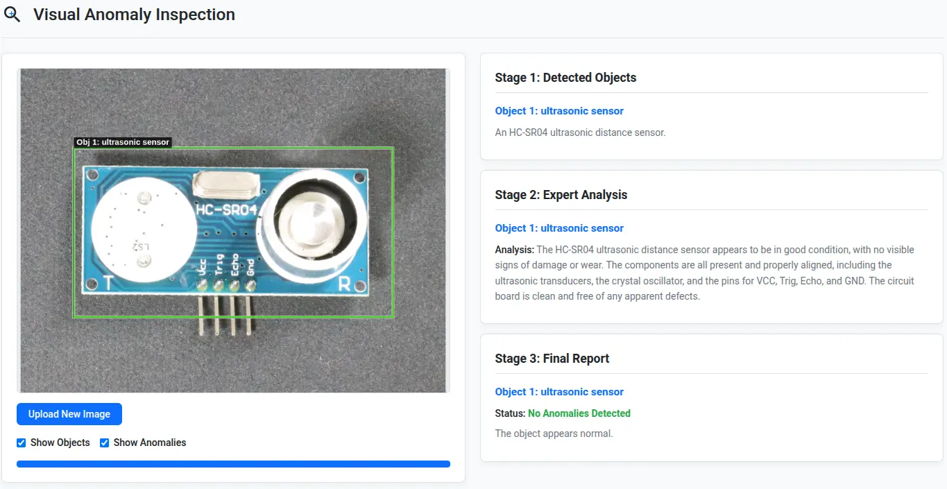Click the HC-SR04 text on the board image
This screenshot has width=947, height=489.
click(226, 209)
